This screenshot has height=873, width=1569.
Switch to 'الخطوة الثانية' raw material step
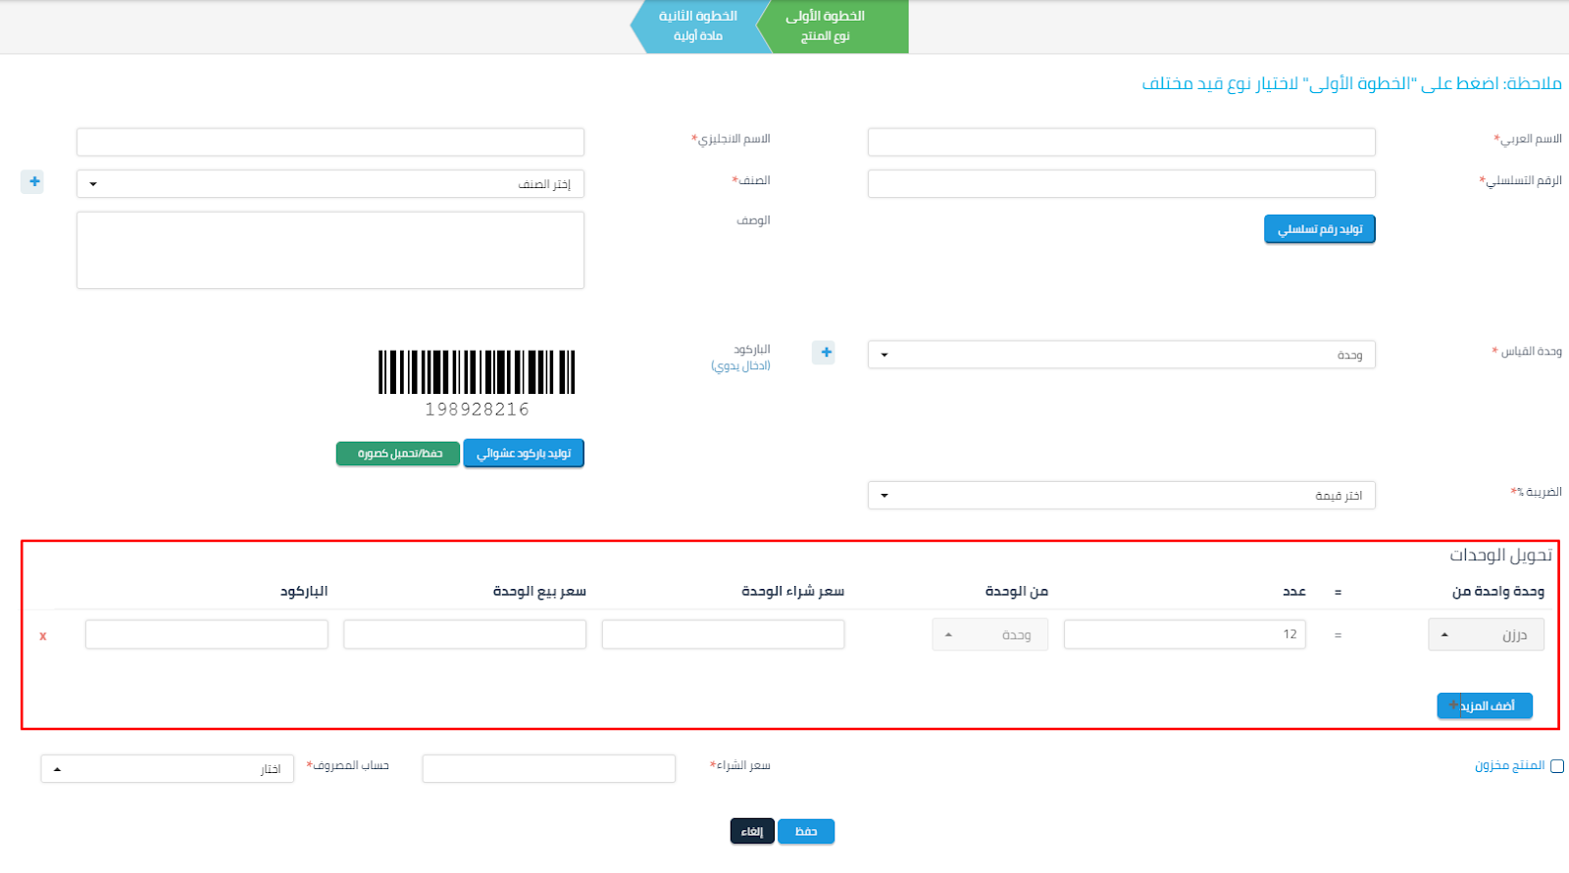(x=697, y=25)
